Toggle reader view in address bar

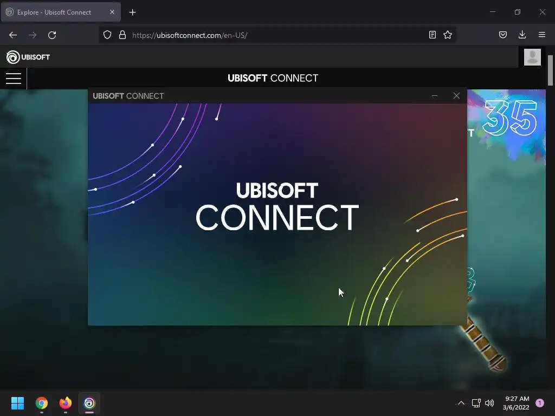[432, 35]
